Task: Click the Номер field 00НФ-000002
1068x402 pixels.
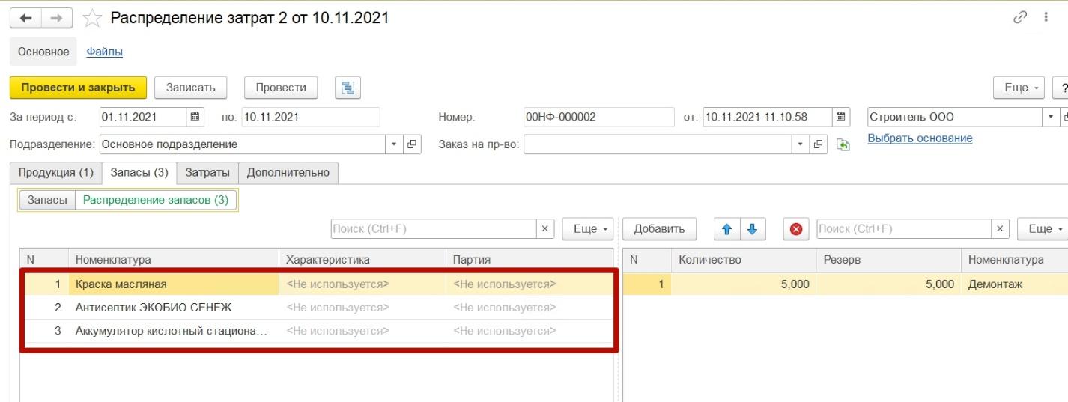Action: 599,117
